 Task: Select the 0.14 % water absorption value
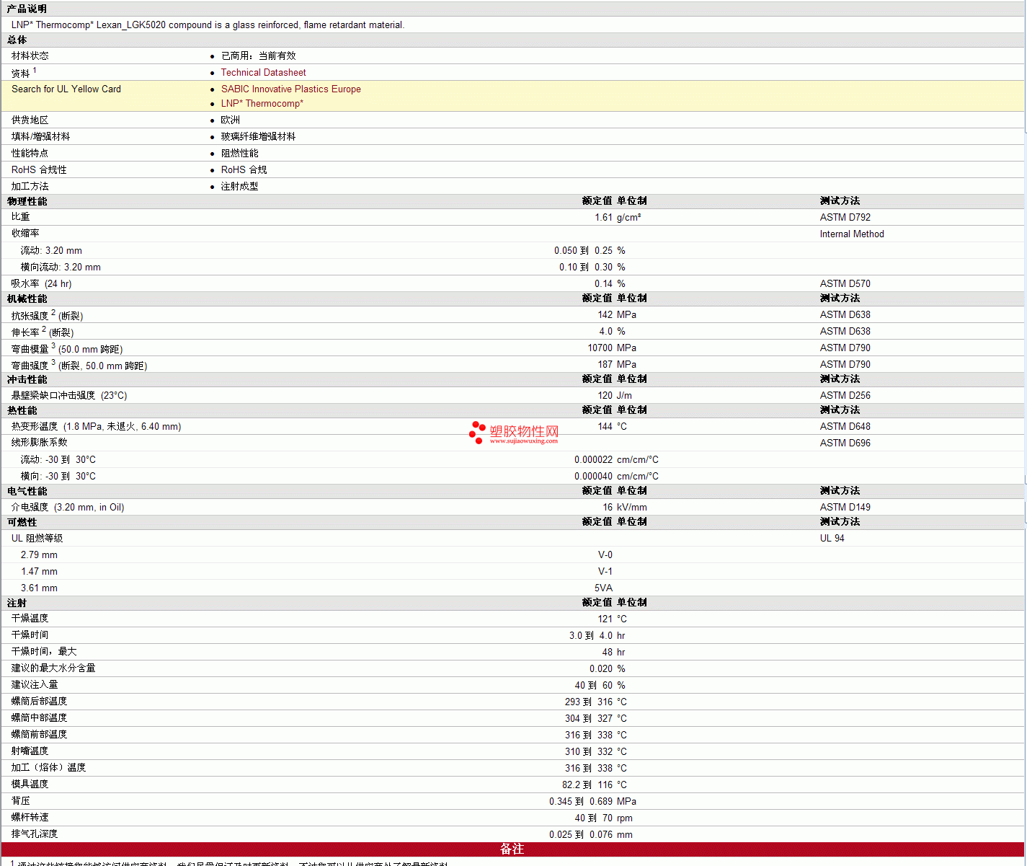coord(610,284)
